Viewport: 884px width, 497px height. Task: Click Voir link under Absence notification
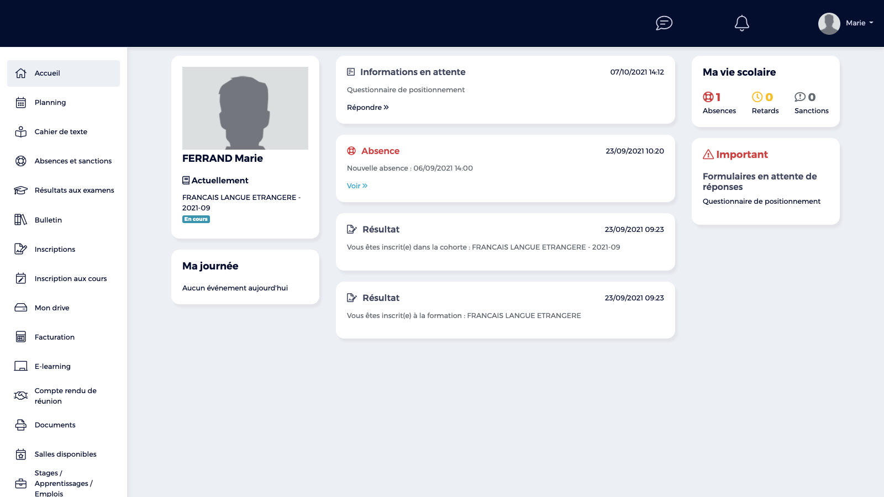pyautogui.click(x=357, y=186)
